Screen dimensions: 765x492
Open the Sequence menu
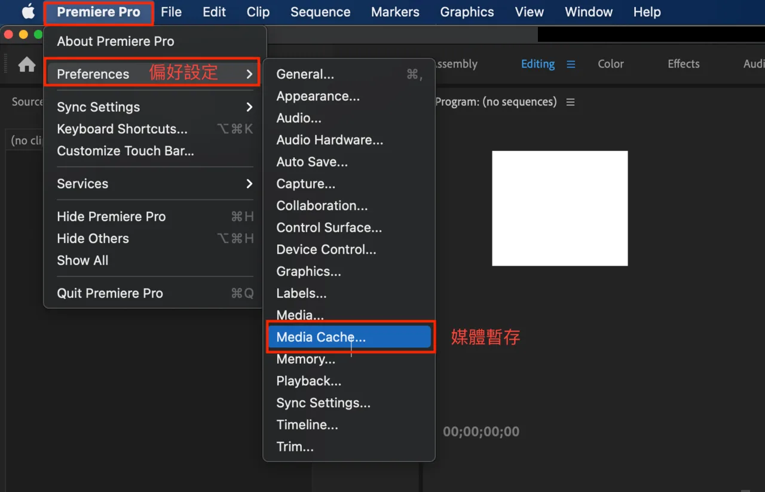[320, 12]
